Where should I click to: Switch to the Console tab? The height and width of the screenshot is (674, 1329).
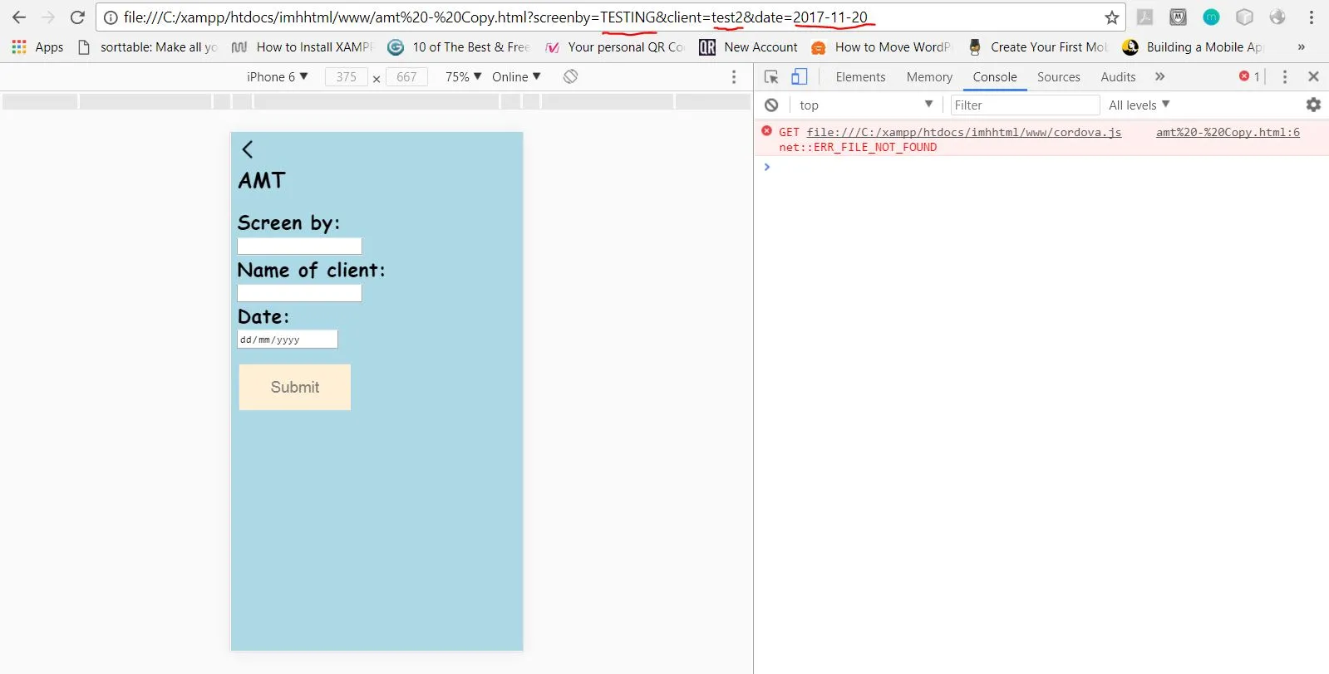click(995, 76)
